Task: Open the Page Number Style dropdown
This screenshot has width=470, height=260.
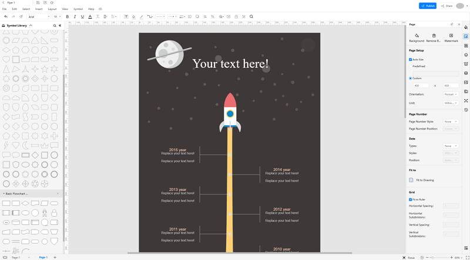Action: [451, 122]
